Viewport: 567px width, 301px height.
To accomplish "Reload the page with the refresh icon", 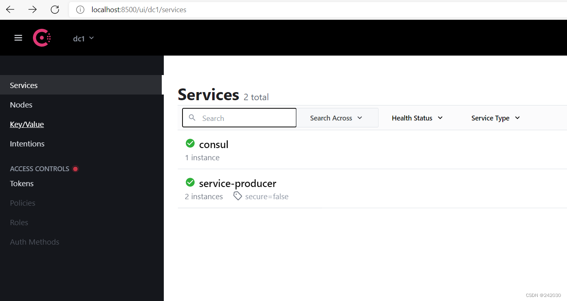I will click(x=55, y=10).
